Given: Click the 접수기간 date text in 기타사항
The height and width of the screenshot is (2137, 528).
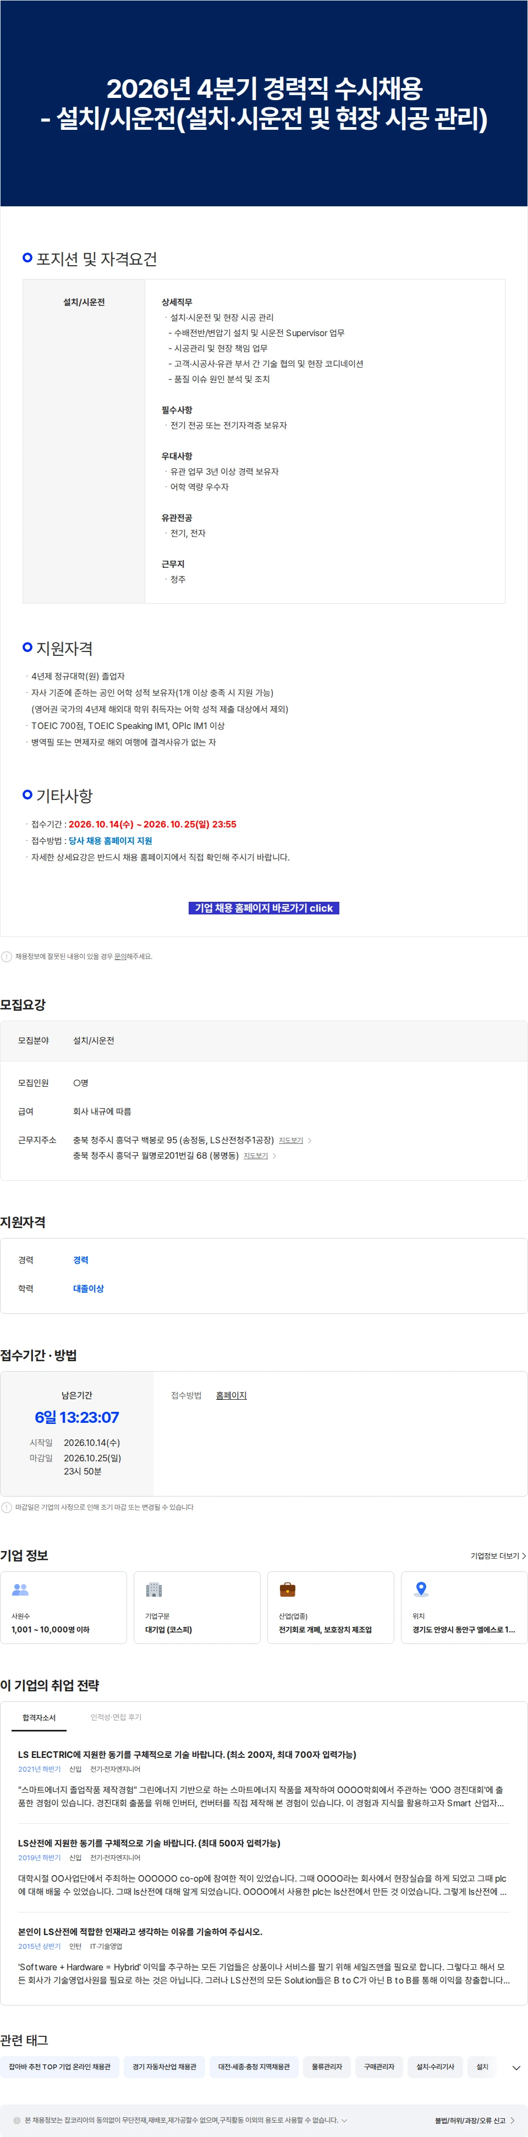Looking at the screenshot, I should click(x=152, y=824).
